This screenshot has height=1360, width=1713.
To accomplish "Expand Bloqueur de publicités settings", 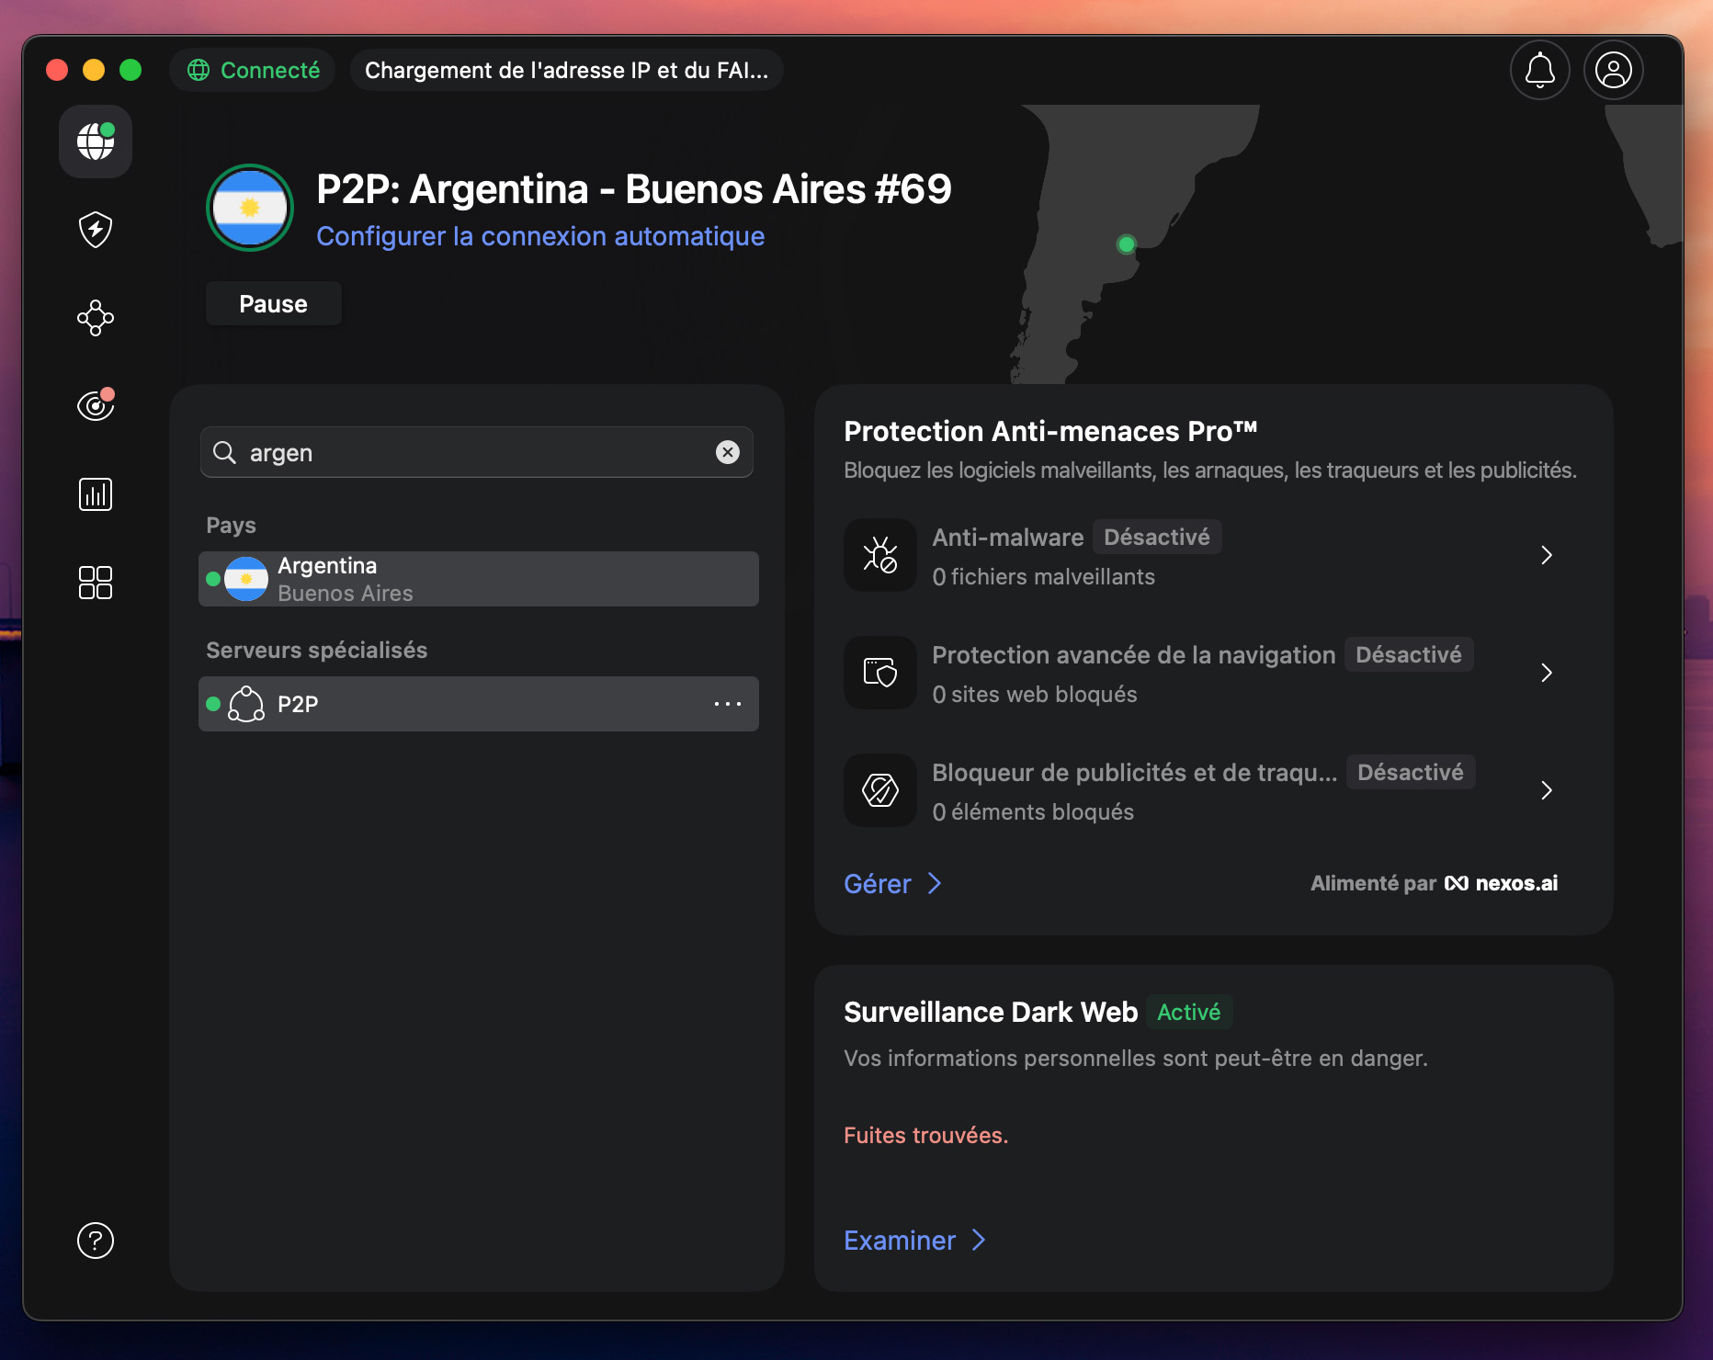I will [x=1548, y=790].
